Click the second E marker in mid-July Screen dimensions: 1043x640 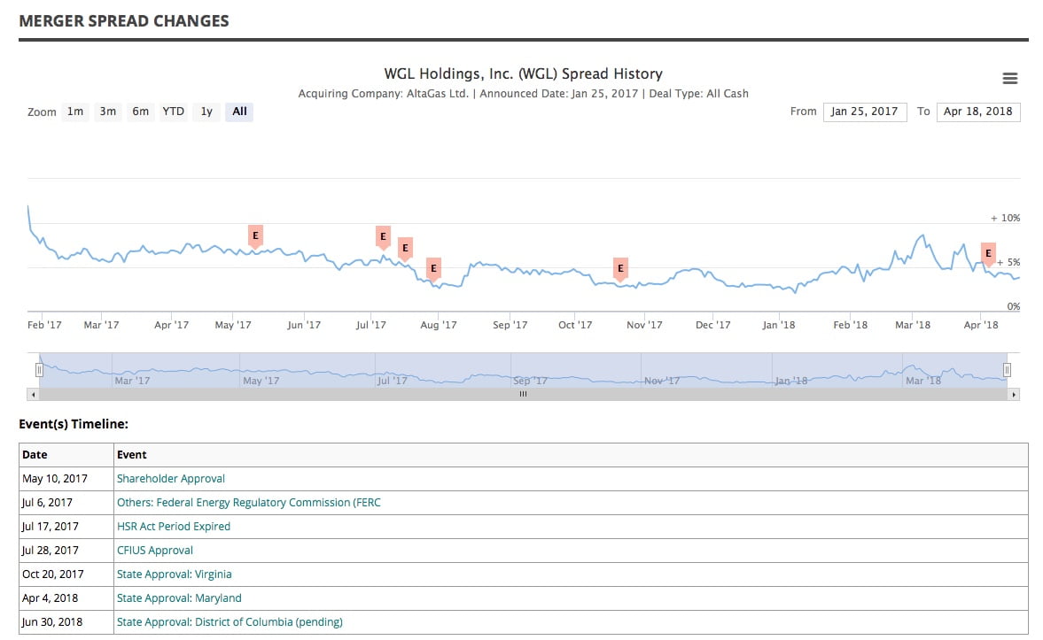point(405,248)
